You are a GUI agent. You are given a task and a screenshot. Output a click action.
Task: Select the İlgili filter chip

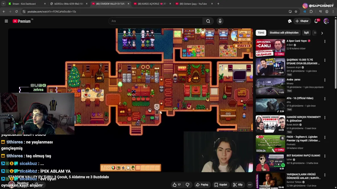pyautogui.click(x=306, y=33)
